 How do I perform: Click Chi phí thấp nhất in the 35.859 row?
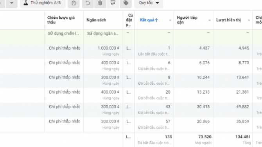pos(65,122)
